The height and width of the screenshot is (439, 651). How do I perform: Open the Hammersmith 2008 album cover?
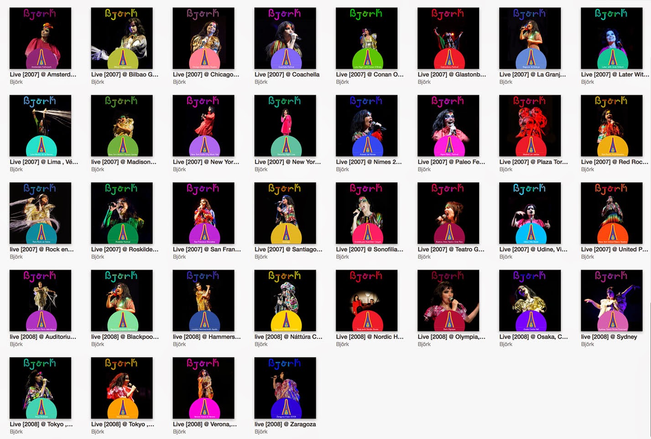click(203, 301)
